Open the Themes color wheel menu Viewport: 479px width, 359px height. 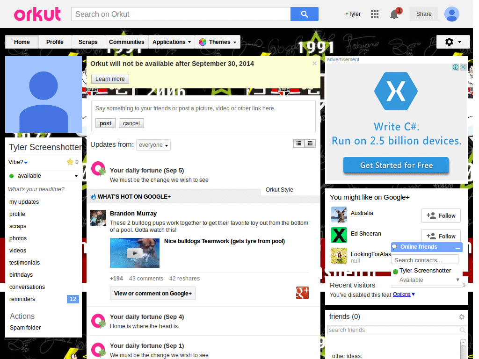pos(218,42)
